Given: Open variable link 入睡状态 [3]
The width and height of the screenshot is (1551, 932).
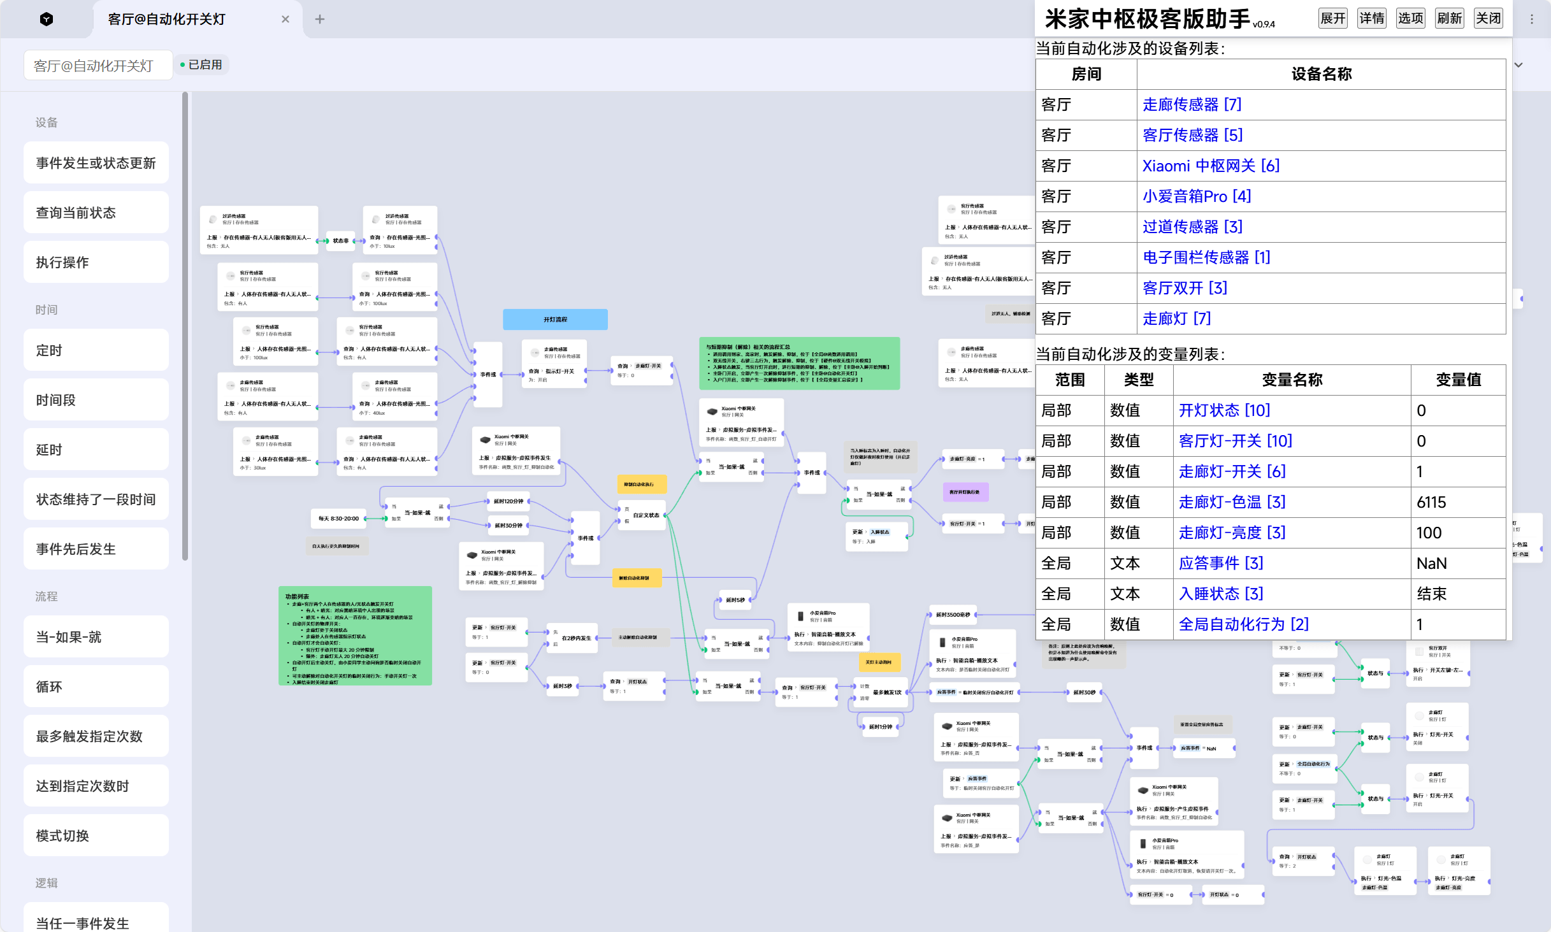Looking at the screenshot, I should [x=1222, y=594].
